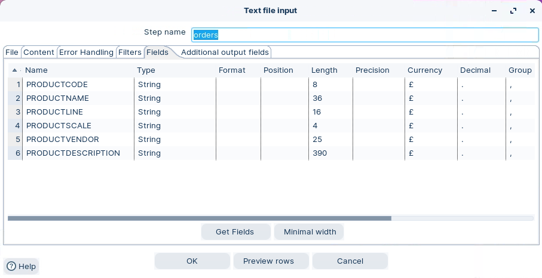Cancel the dialog

350,261
